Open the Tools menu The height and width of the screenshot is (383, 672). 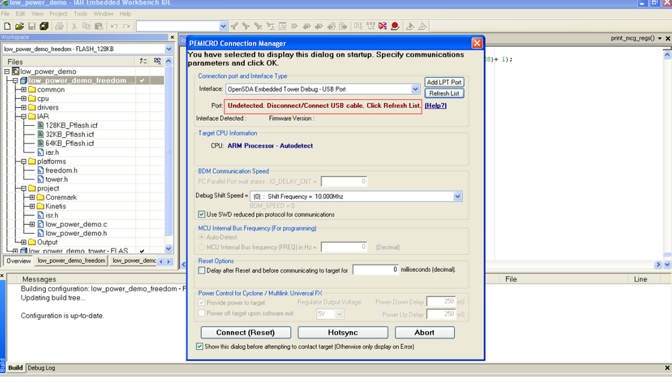[x=80, y=13]
